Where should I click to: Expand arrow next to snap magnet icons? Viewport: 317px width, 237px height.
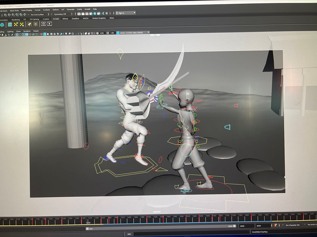pyautogui.click(x=28, y=15)
